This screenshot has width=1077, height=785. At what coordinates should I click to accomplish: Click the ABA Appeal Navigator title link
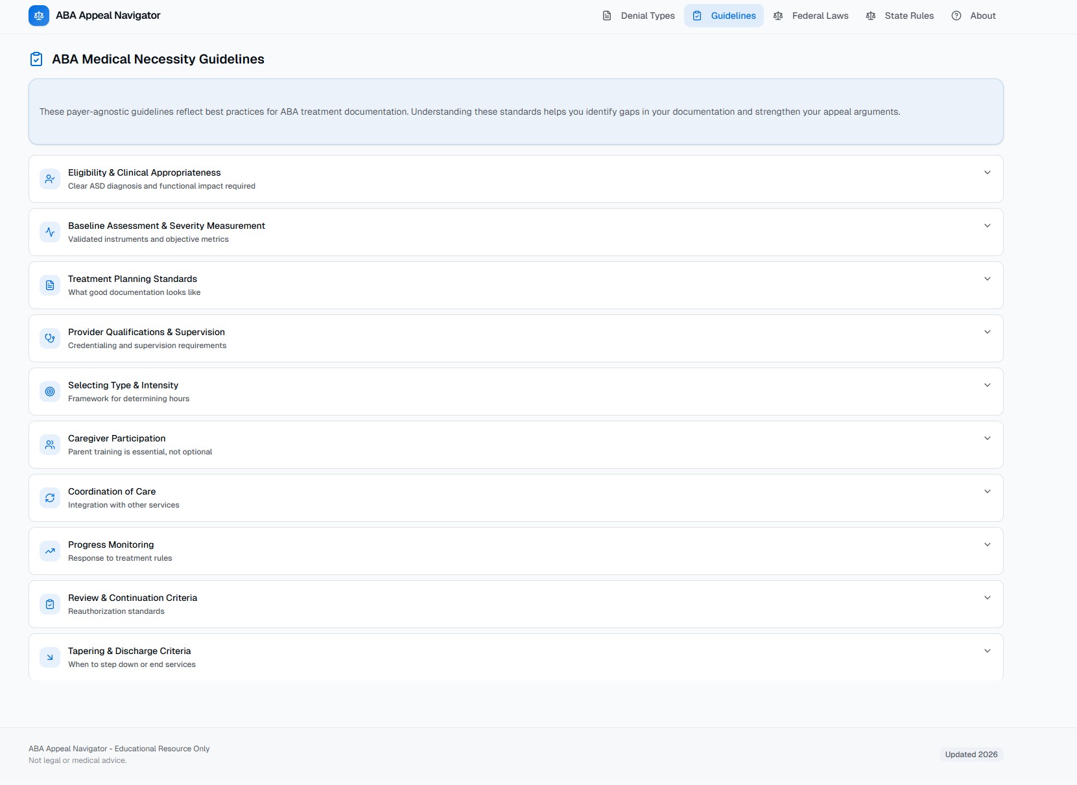(108, 16)
